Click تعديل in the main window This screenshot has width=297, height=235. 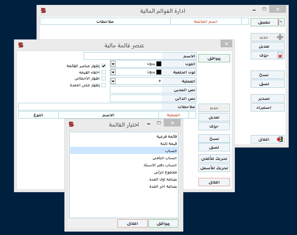tap(268, 46)
